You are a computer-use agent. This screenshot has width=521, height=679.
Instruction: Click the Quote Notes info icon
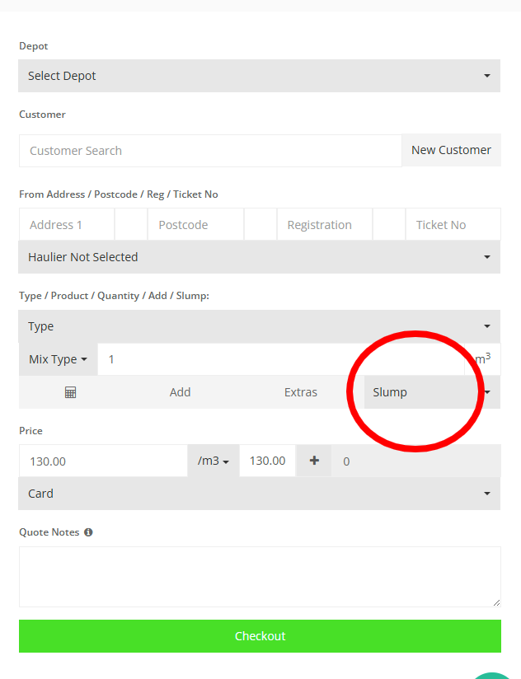[88, 532]
